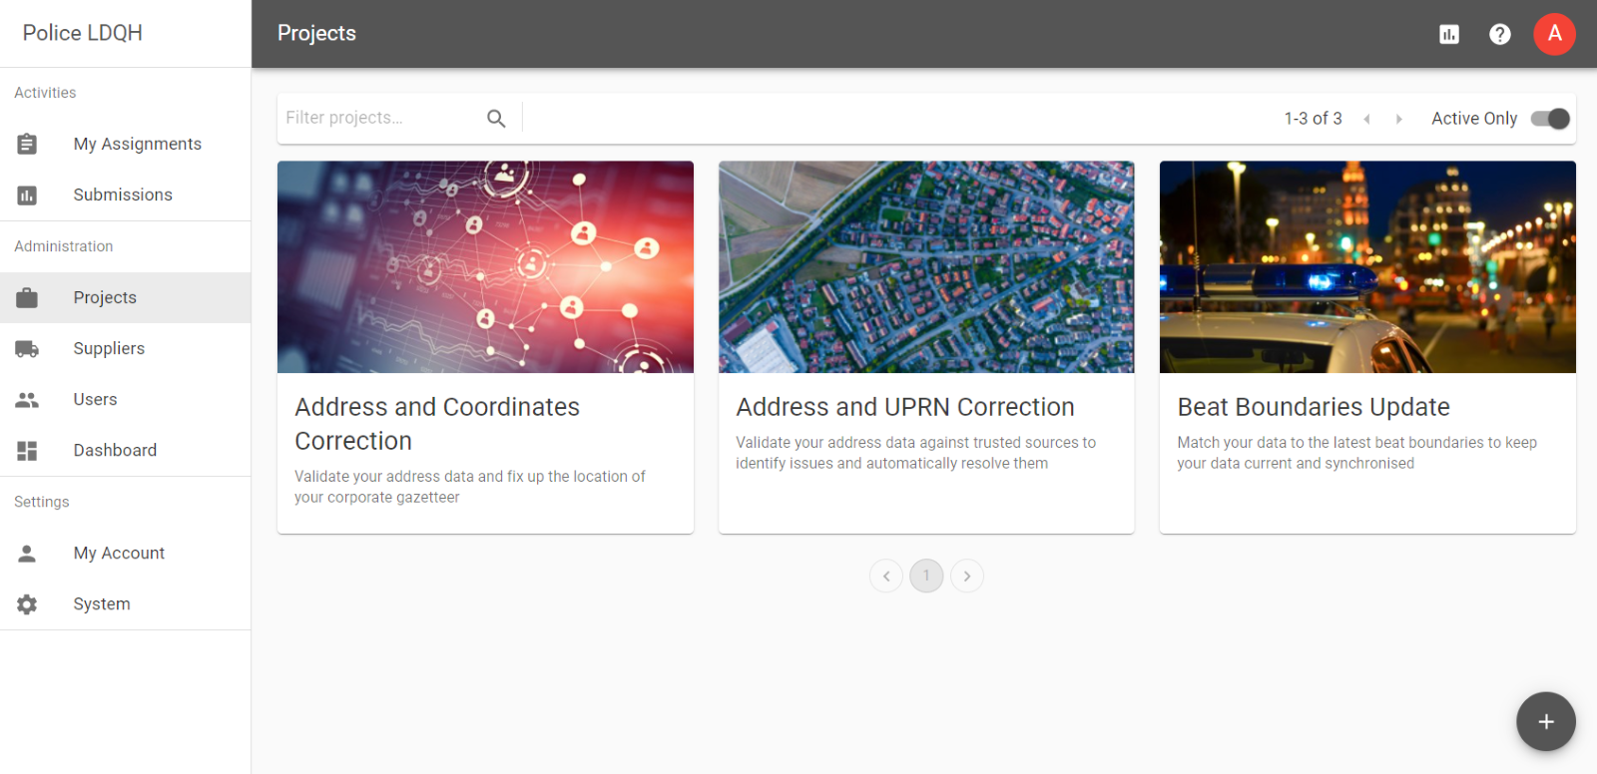1597x774 pixels.
Task: Click the police car night thumbnail
Action: click(1367, 267)
